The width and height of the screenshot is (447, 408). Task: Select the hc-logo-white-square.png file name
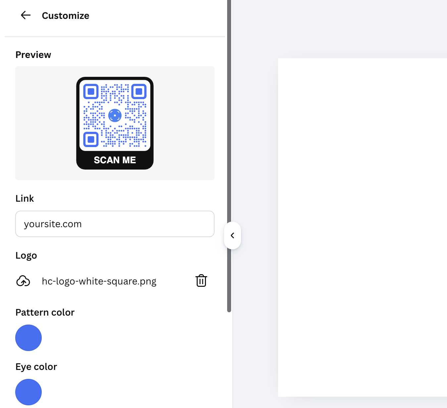99,281
